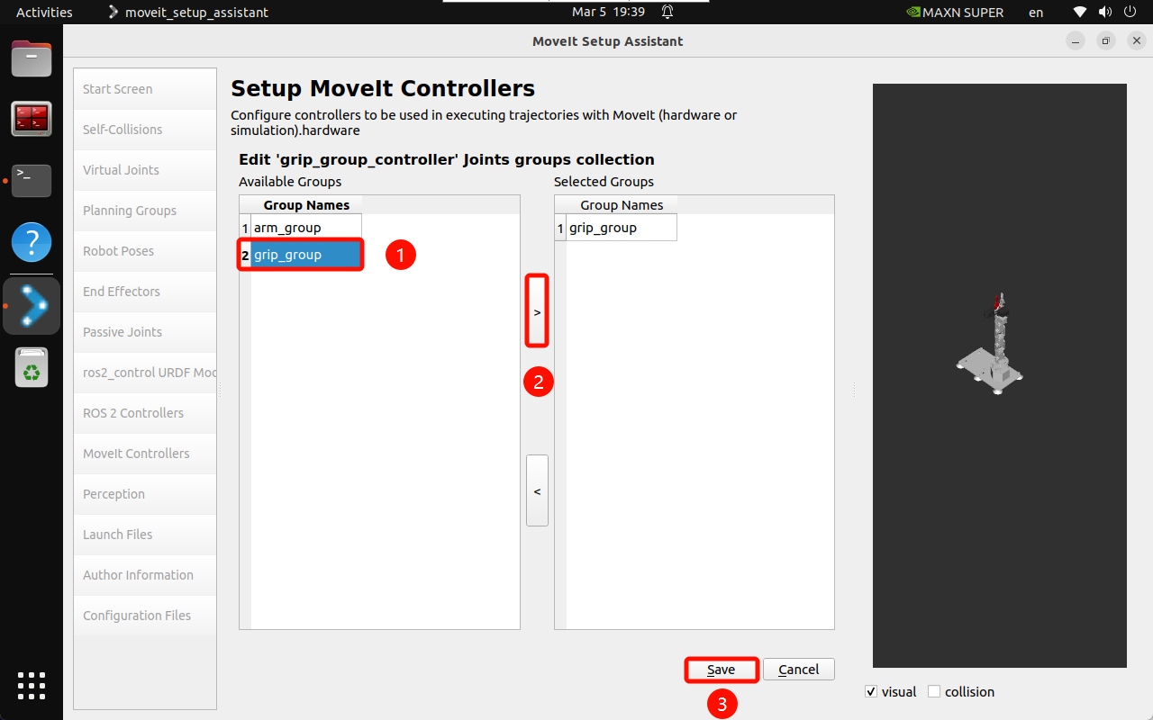Open ros2_control URDF Model section

tap(145, 373)
